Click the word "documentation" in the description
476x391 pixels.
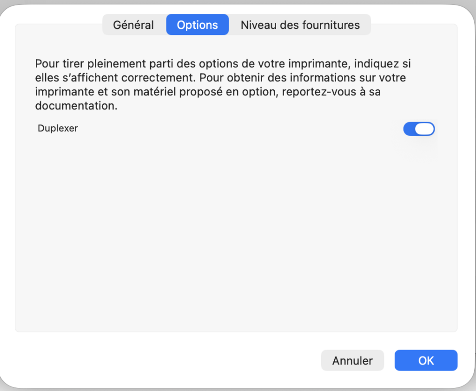74,106
